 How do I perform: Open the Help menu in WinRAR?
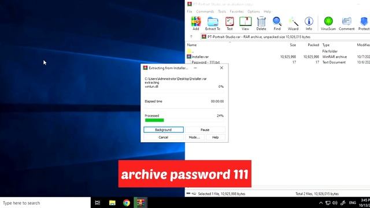click(x=267, y=12)
